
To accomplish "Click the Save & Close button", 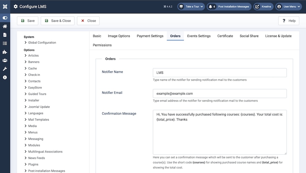I will [x=58, y=21].
